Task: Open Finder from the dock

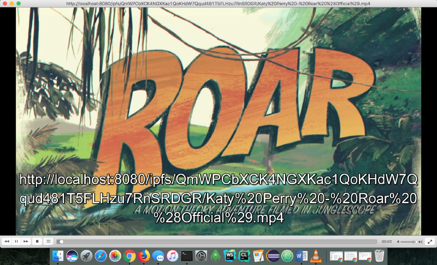Action: tap(58, 256)
